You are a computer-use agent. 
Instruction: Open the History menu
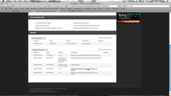33,1
